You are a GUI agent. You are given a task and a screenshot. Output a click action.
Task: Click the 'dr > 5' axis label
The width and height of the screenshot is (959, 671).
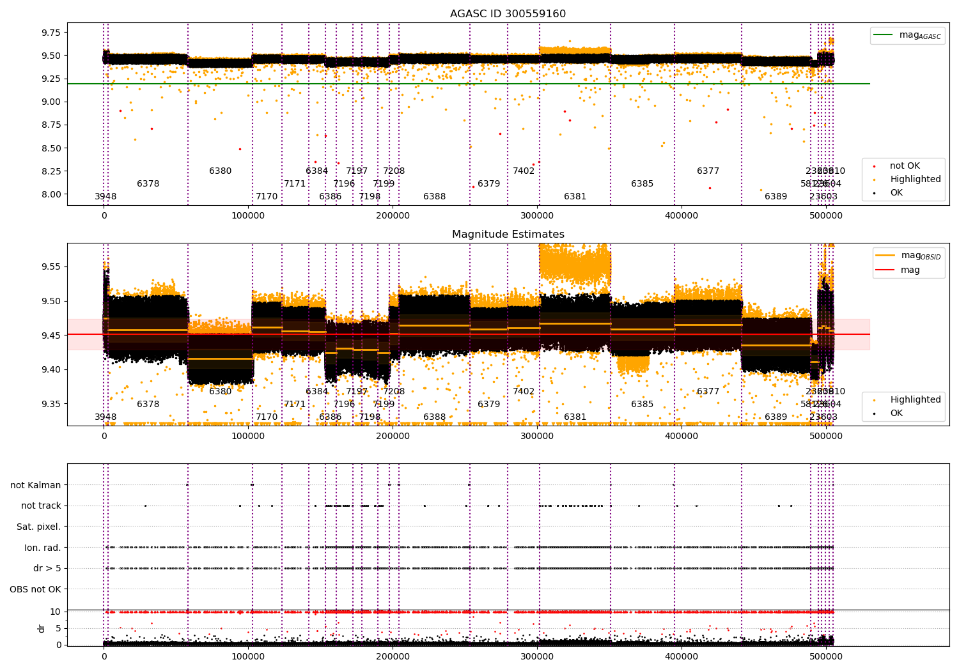[x=47, y=568]
